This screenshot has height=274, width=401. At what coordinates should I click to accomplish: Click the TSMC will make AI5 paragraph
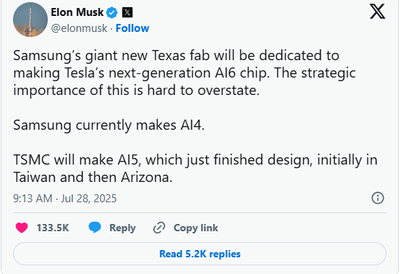coord(195,168)
